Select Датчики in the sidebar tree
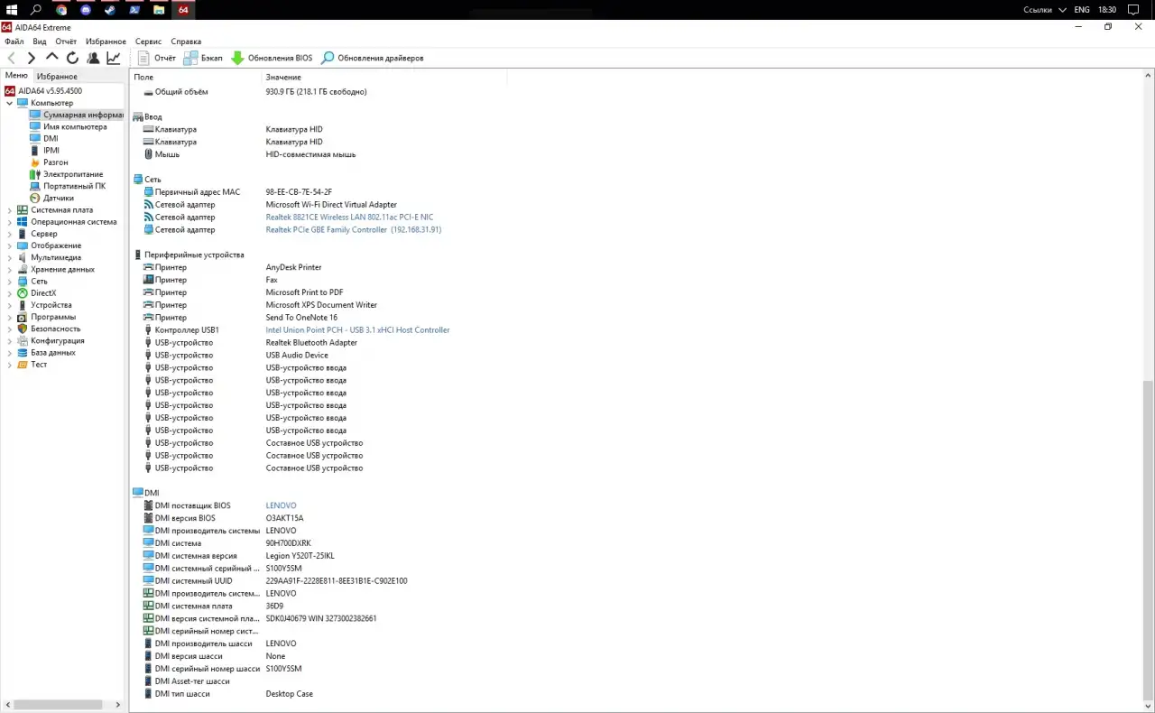The image size is (1155, 713). [58, 198]
